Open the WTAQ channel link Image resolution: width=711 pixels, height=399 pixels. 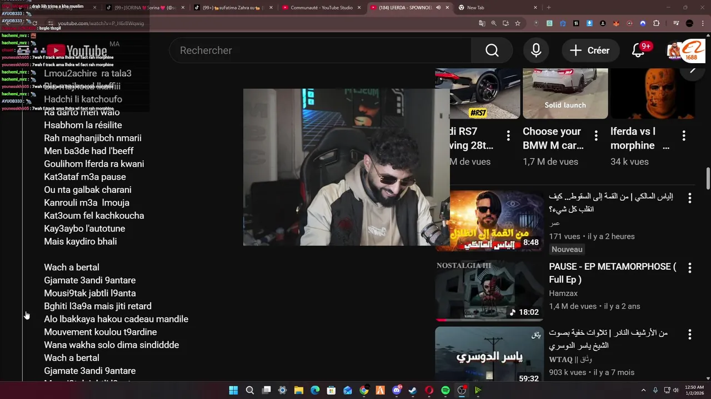[x=570, y=360]
